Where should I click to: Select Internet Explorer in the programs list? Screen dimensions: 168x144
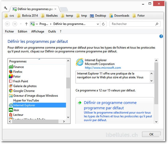point(37,105)
